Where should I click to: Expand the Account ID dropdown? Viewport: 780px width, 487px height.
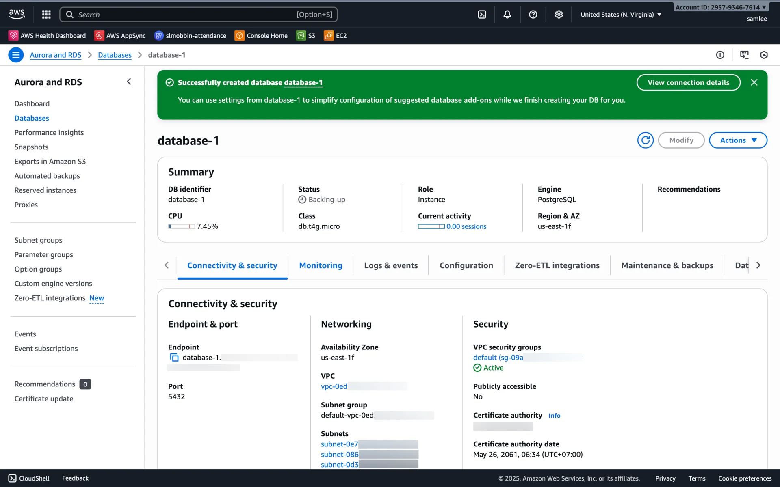[721, 7]
